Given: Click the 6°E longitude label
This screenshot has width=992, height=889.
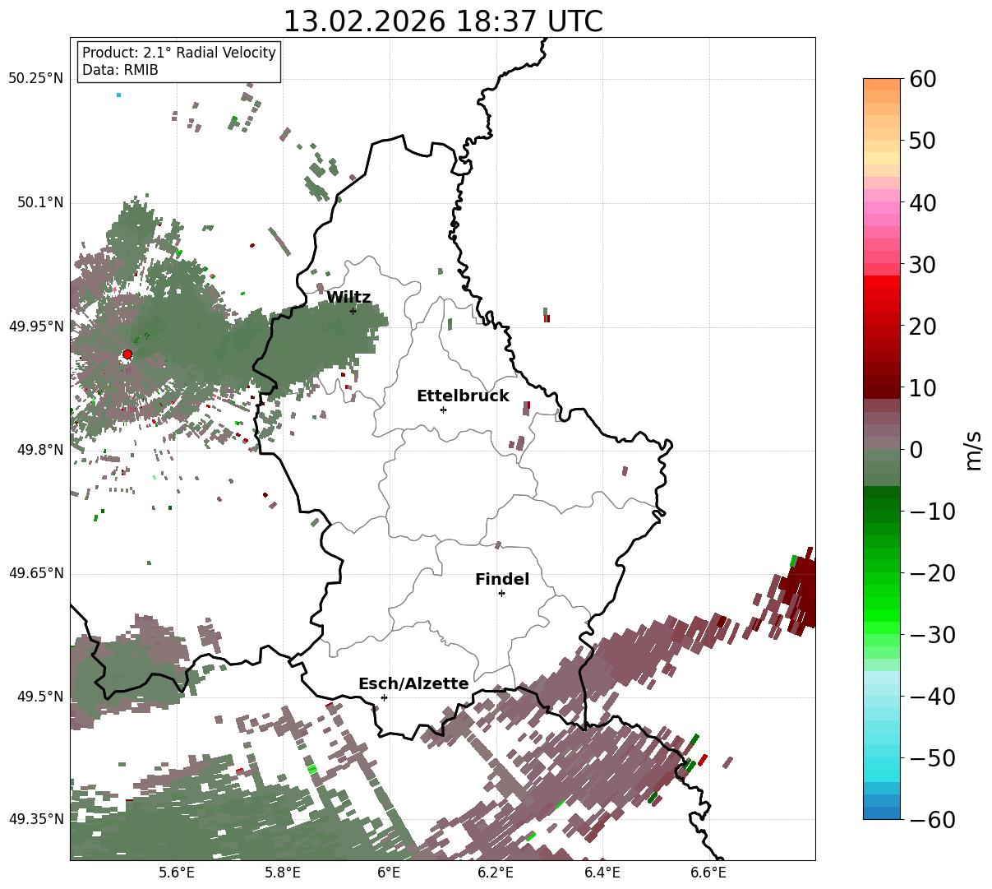Looking at the screenshot, I should [x=390, y=873].
